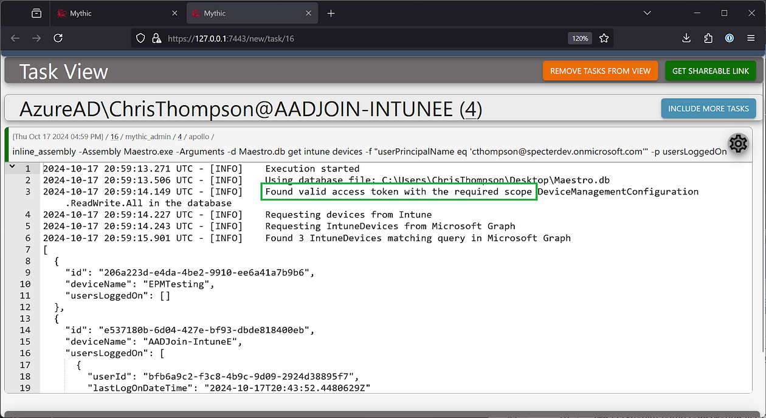
Task: Reload the current page
Action: [x=58, y=38]
